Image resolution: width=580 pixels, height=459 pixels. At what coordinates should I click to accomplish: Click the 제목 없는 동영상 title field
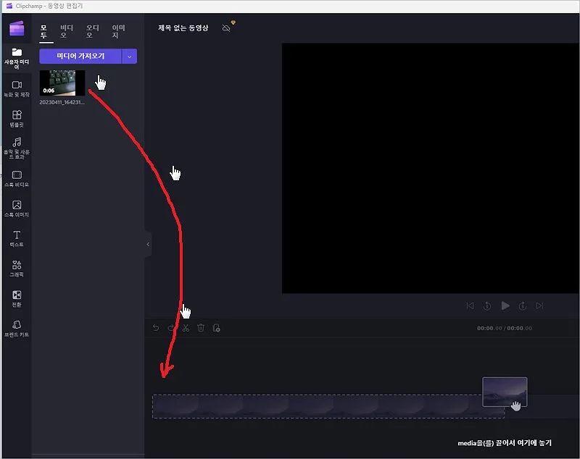point(183,28)
